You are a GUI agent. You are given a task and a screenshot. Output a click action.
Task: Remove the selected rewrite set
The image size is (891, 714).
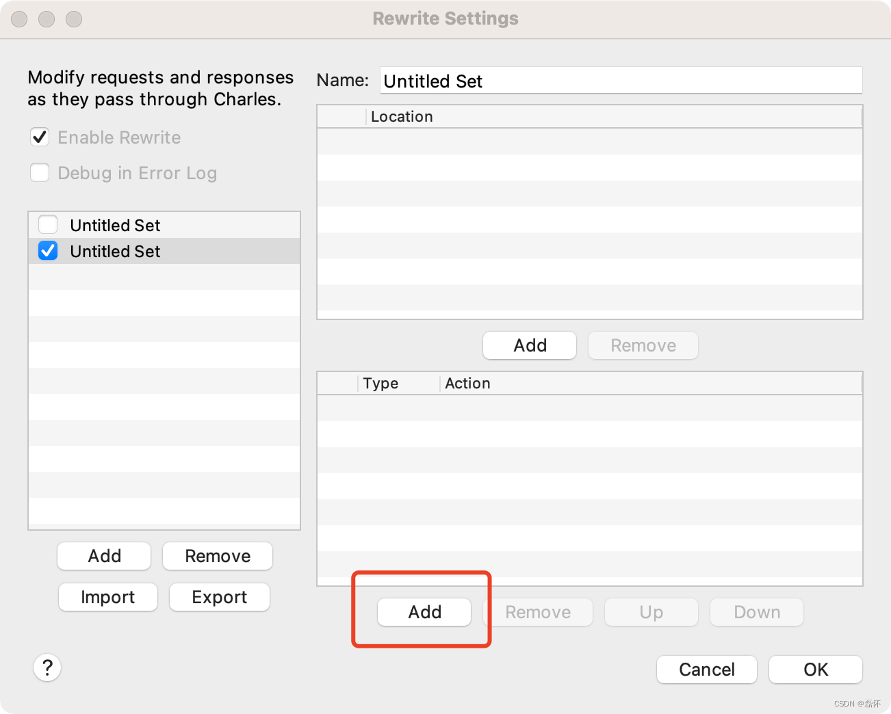[218, 556]
